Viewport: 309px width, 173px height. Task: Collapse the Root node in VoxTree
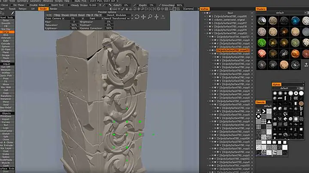[x=203, y=13]
